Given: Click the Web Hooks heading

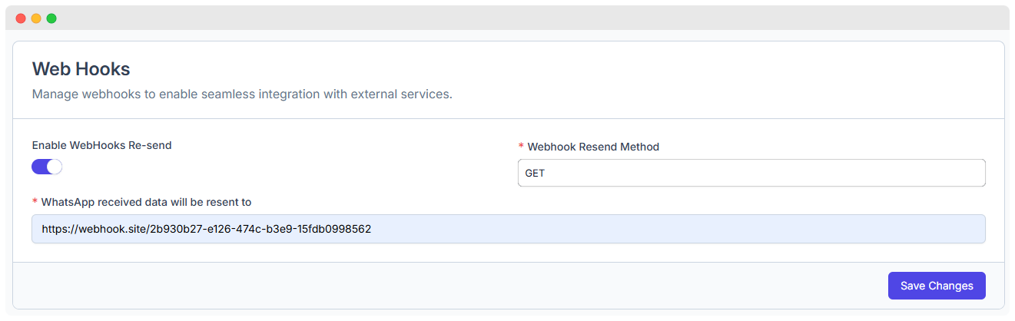Looking at the screenshot, I should 81,68.
